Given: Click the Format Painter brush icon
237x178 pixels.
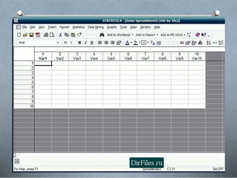Looking at the screenshot, I should [x=79, y=35].
